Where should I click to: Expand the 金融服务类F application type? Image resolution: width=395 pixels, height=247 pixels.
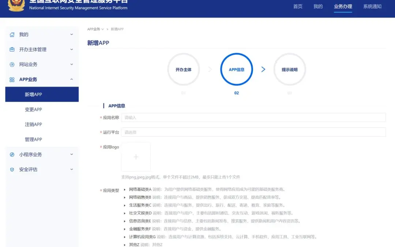pos(125,229)
